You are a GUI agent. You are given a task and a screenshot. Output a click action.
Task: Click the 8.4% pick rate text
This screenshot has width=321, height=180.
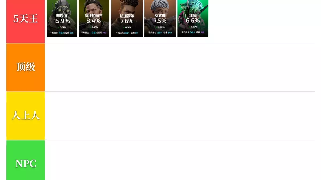(x=94, y=21)
